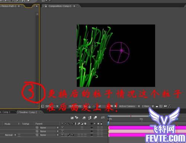Click the Video eye column header icon

point(92,124)
